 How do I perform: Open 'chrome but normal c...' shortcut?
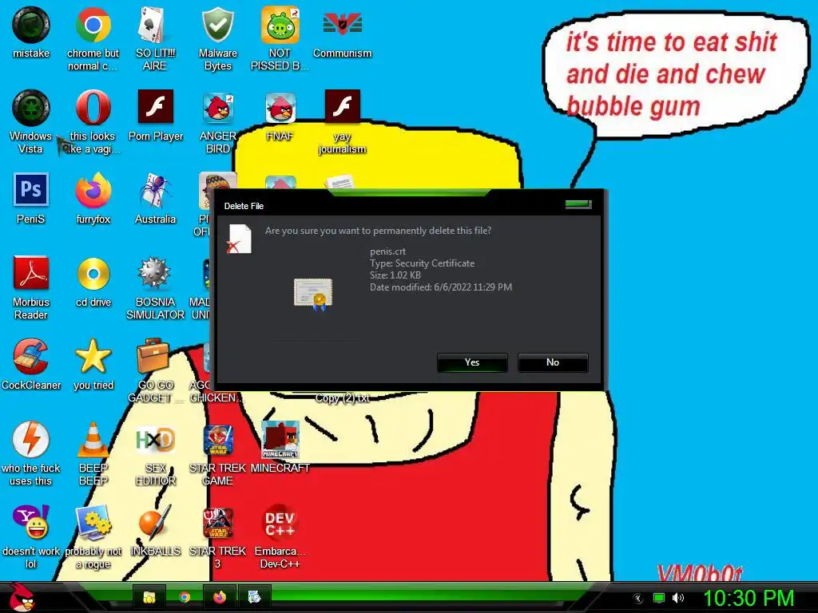93,25
